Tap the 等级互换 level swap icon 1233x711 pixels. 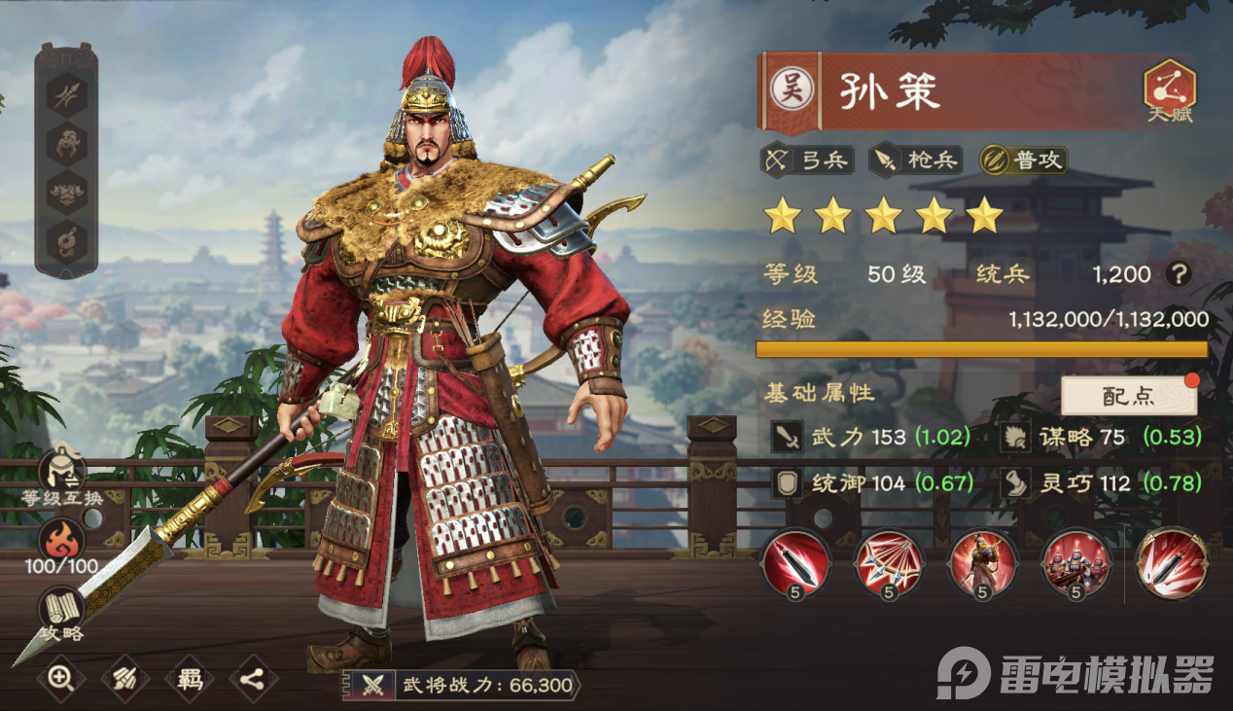61,478
